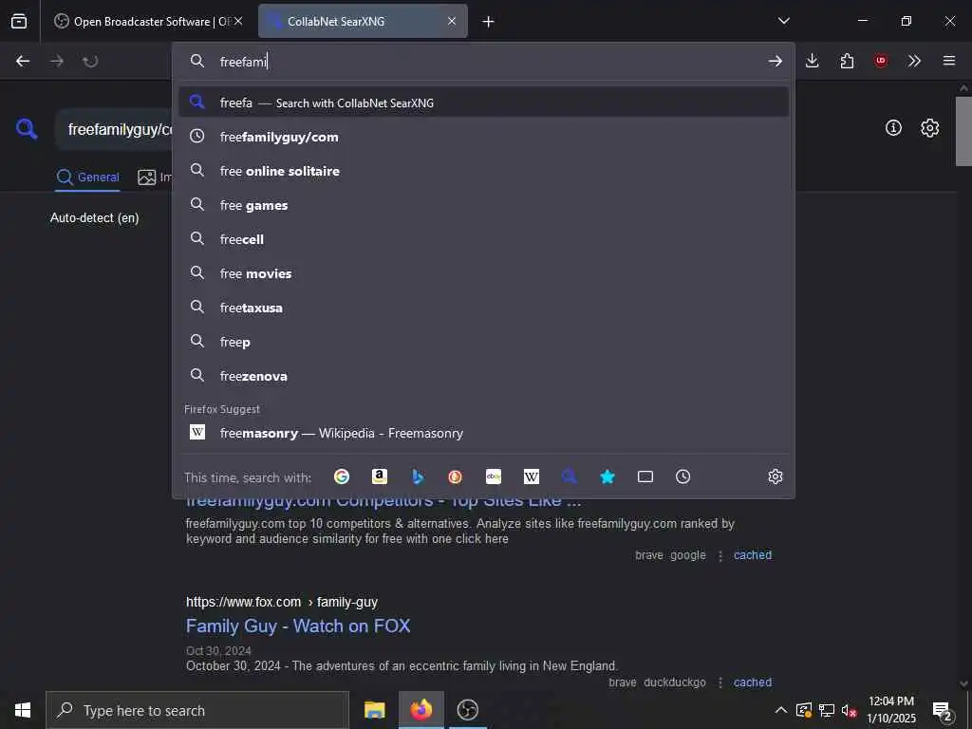The image size is (972, 729).
Task: Open Windows Start menu
Action: pyautogui.click(x=23, y=710)
